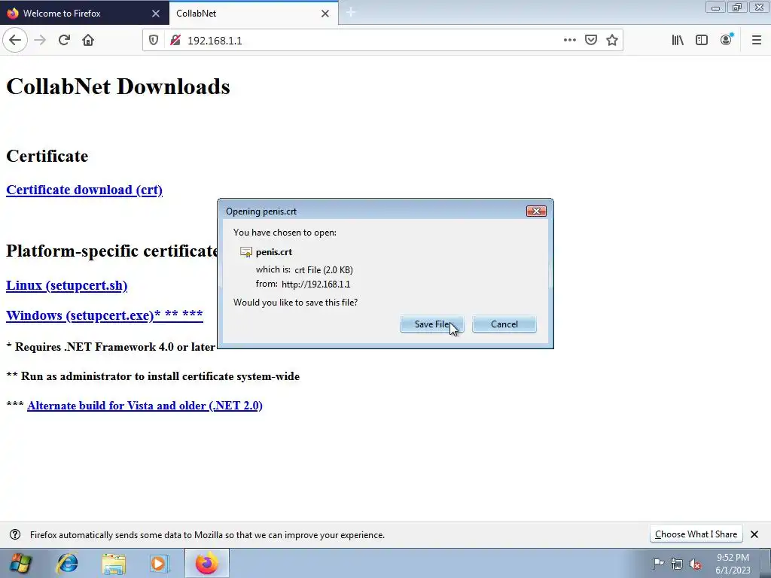Reload the current page
771x578 pixels.
pyautogui.click(x=64, y=41)
